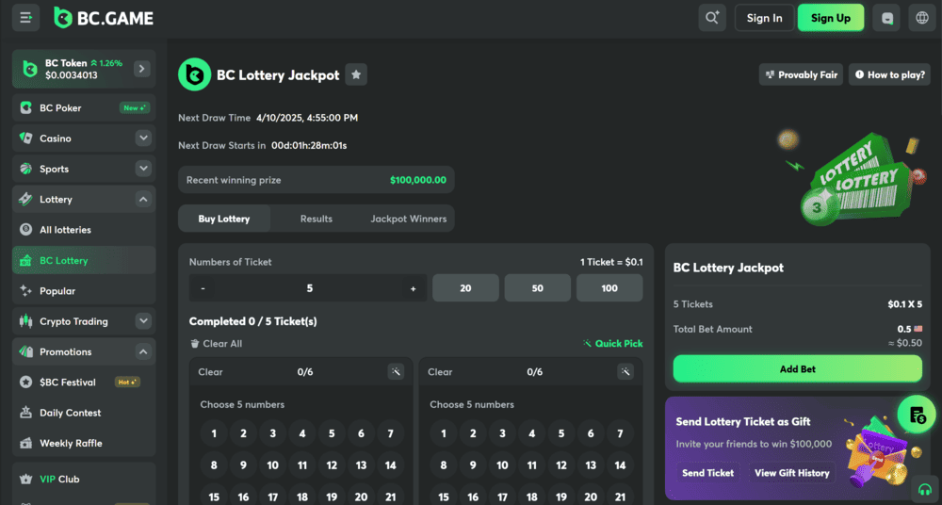Set ticket count to 100
The width and height of the screenshot is (942, 505).
pyautogui.click(x=609, y=288)
